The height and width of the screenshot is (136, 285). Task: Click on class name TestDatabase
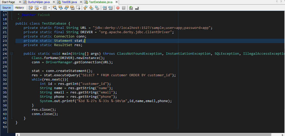(x=54, y=24)
